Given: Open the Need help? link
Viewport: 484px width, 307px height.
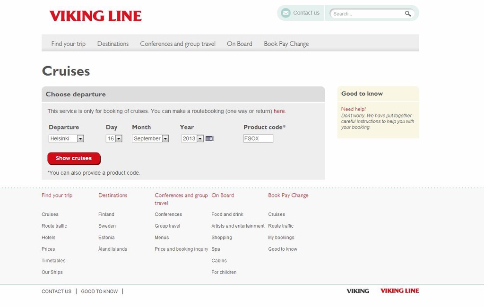Looking at the screenshot, I should click(354, 109).
